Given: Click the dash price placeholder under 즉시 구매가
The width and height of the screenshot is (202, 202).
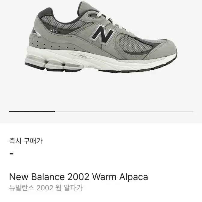Looking at the screenshot, I should [x=12, y=154].
